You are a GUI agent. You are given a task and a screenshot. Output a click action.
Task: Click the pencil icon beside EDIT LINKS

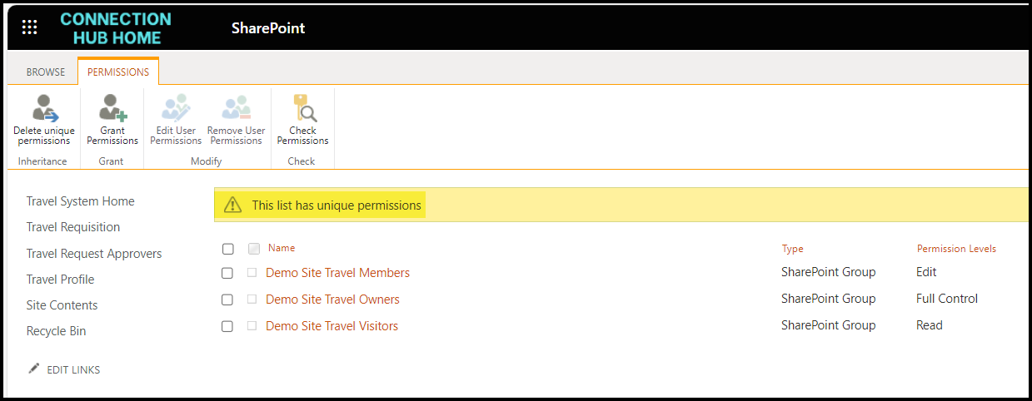click(34, 369)
